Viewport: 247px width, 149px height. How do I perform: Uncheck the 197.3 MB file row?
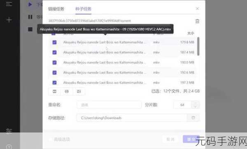coord(54,83)
